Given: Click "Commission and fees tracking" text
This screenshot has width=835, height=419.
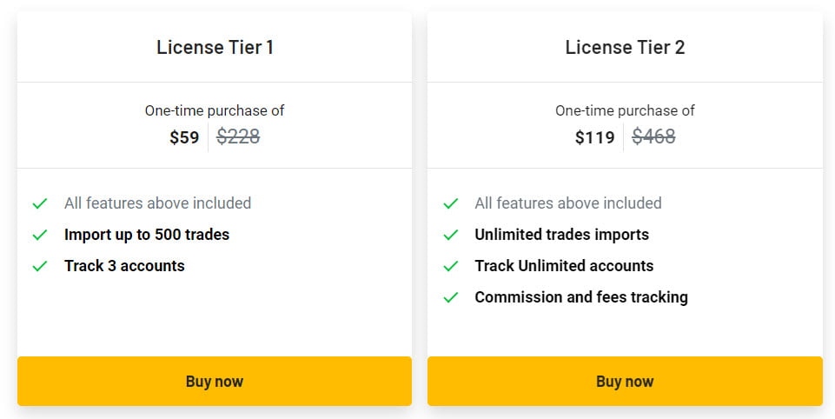Looking at the screenshot, I should pos(580,297).
